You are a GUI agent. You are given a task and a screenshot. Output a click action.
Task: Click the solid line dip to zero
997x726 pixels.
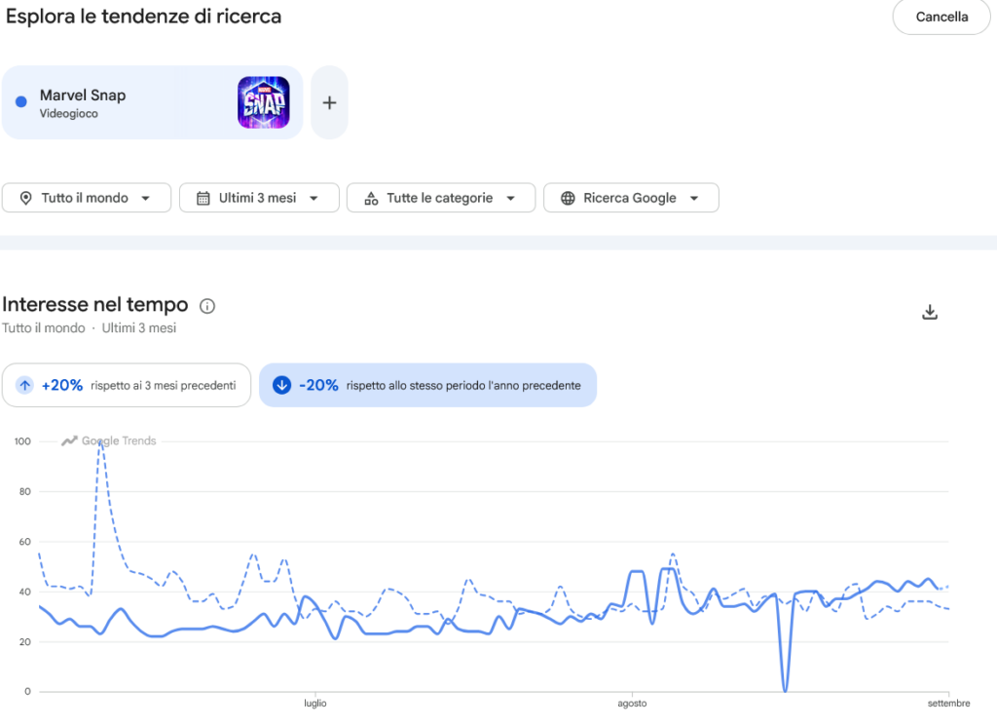coord(786,688)
